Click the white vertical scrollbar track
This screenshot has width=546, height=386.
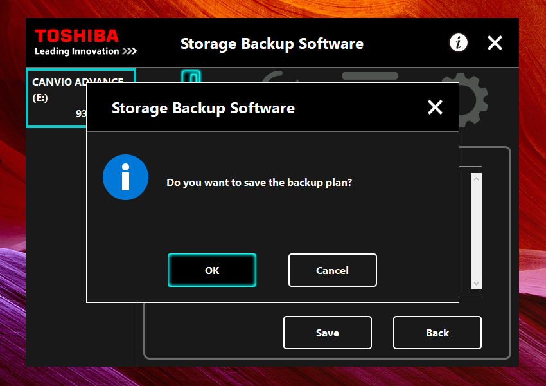click(476, 231)
